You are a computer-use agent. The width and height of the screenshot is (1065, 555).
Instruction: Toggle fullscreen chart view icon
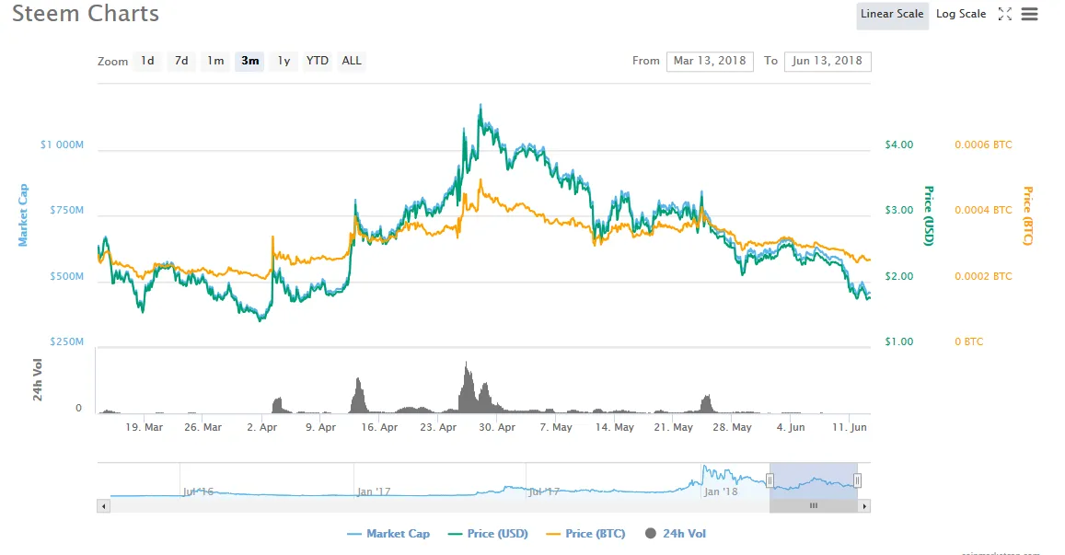(x=1004, y=14)
